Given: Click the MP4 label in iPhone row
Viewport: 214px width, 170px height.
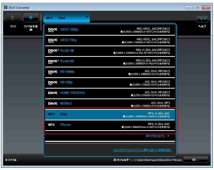Looking at the screenshot, I should tap(51, 125).
